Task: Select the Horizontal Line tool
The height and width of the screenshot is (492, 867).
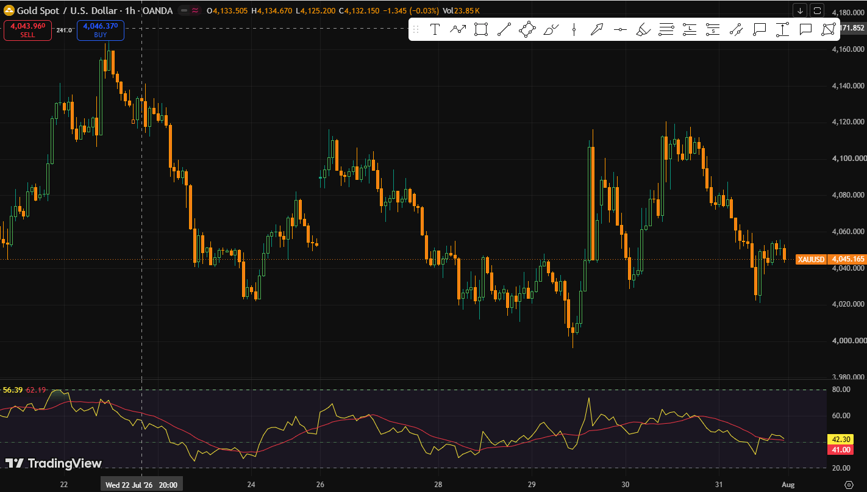Action: click(x=620, y=29)
